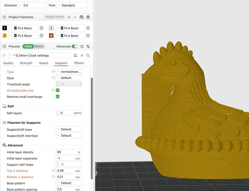Viewport: 249px width, 191px height.
Task: Open Purging volumes dialog
Action: point(55,17)
